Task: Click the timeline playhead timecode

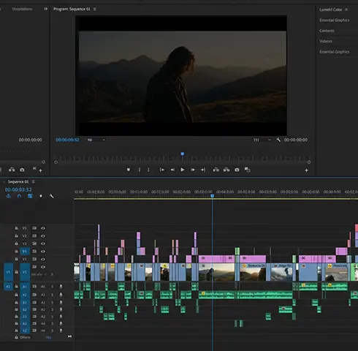Action: point(18,189)
